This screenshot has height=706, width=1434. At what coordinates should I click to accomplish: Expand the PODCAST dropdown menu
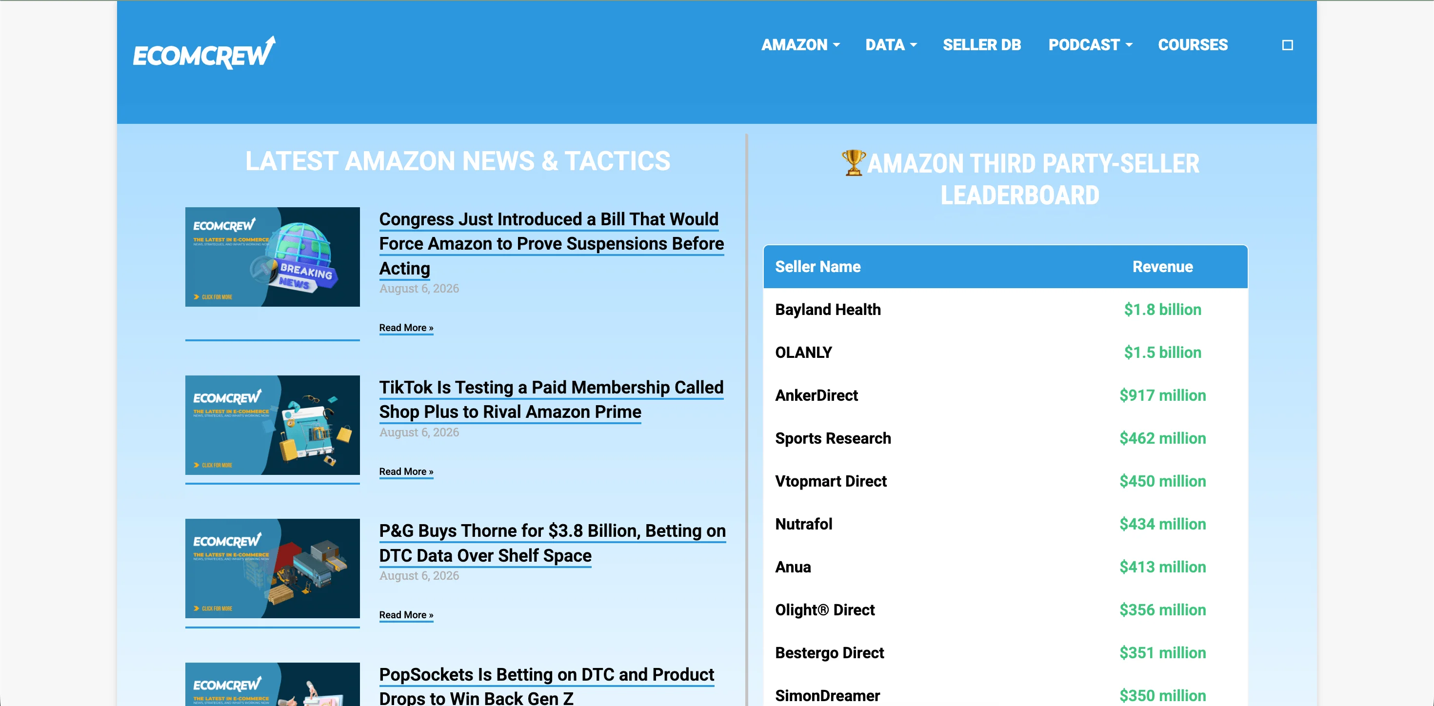[x=1090, y=45]
